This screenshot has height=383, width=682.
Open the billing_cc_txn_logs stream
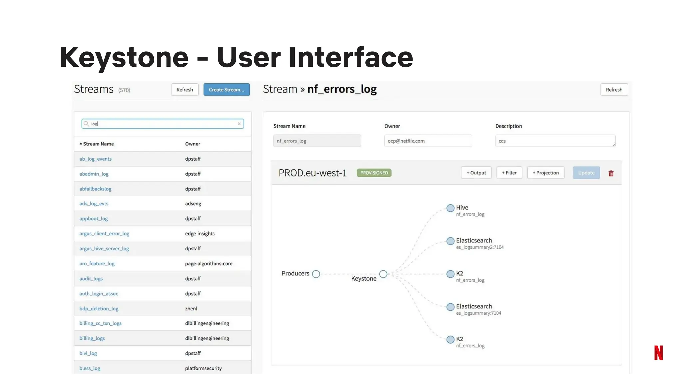(x=100, y=323)
